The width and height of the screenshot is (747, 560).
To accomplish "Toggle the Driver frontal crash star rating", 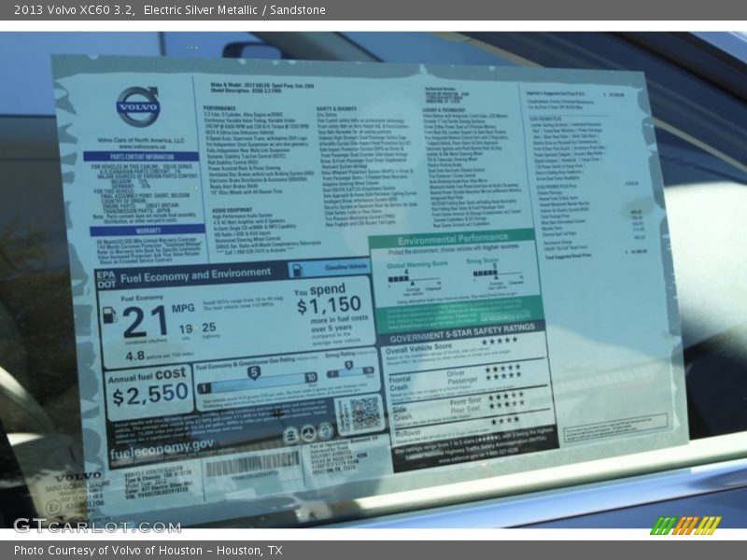I will coord(501,370).
